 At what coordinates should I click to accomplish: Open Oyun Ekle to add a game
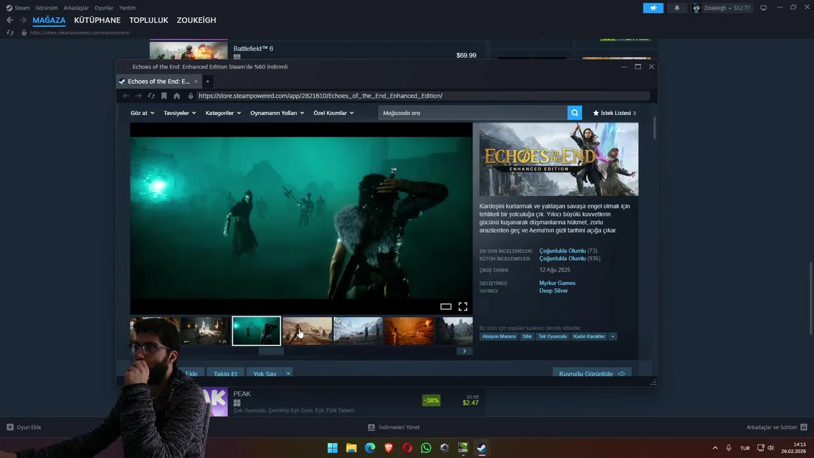[x=24, y=427]
